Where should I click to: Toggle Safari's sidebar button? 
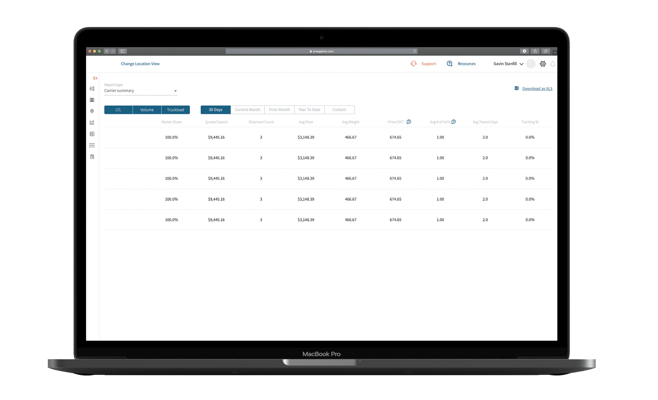(123, 51)
